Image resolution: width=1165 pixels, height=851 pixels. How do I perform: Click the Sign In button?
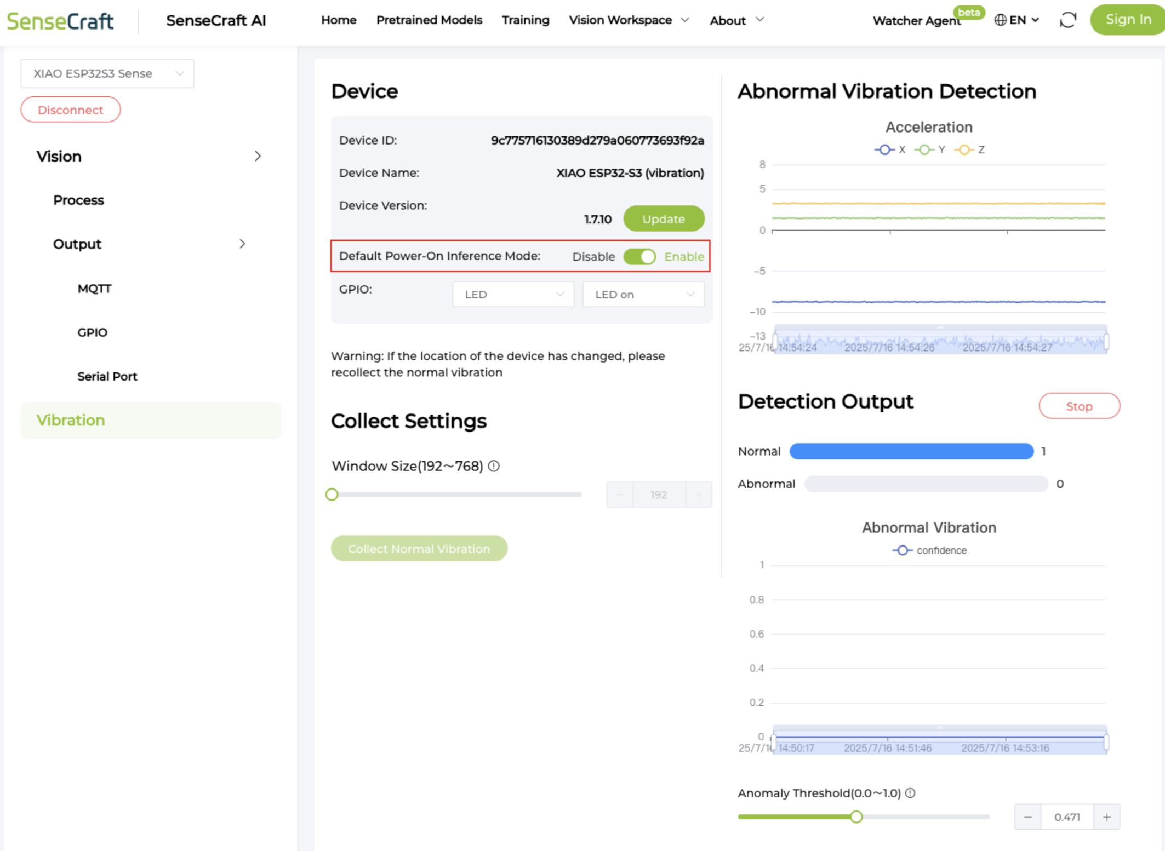1128,20
